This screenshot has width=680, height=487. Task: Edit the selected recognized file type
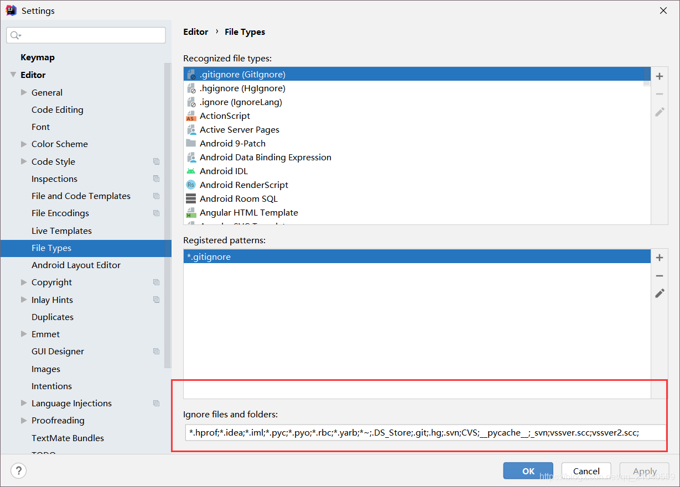point(660,112)
